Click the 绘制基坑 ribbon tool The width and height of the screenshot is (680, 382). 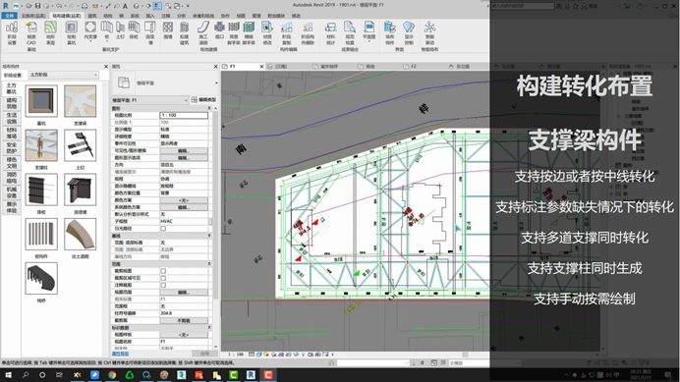point(71,33)
